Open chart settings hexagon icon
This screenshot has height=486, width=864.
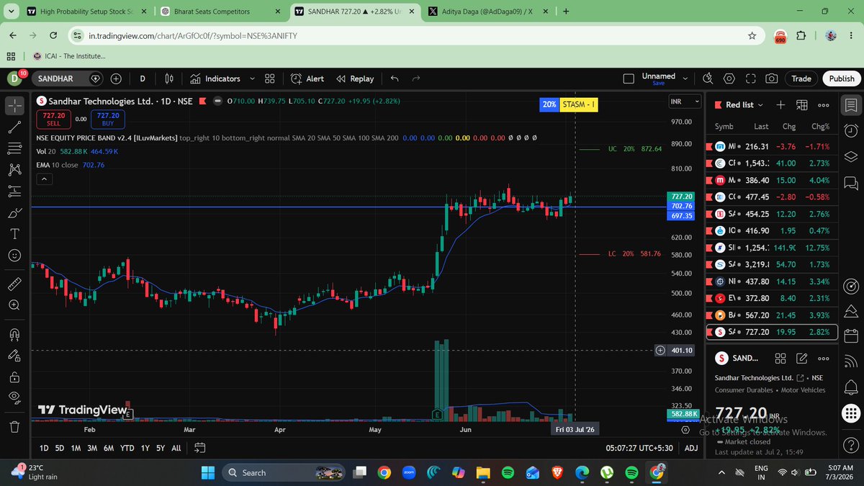click(x=729, y=78)
